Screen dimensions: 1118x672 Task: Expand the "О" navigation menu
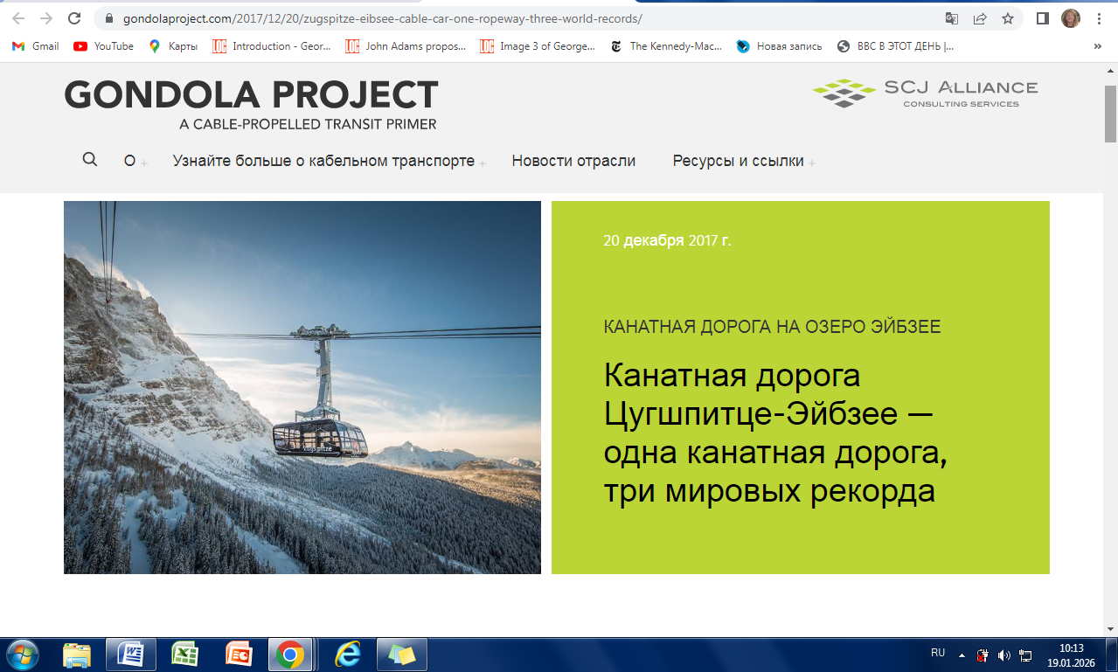click(130, 161)
